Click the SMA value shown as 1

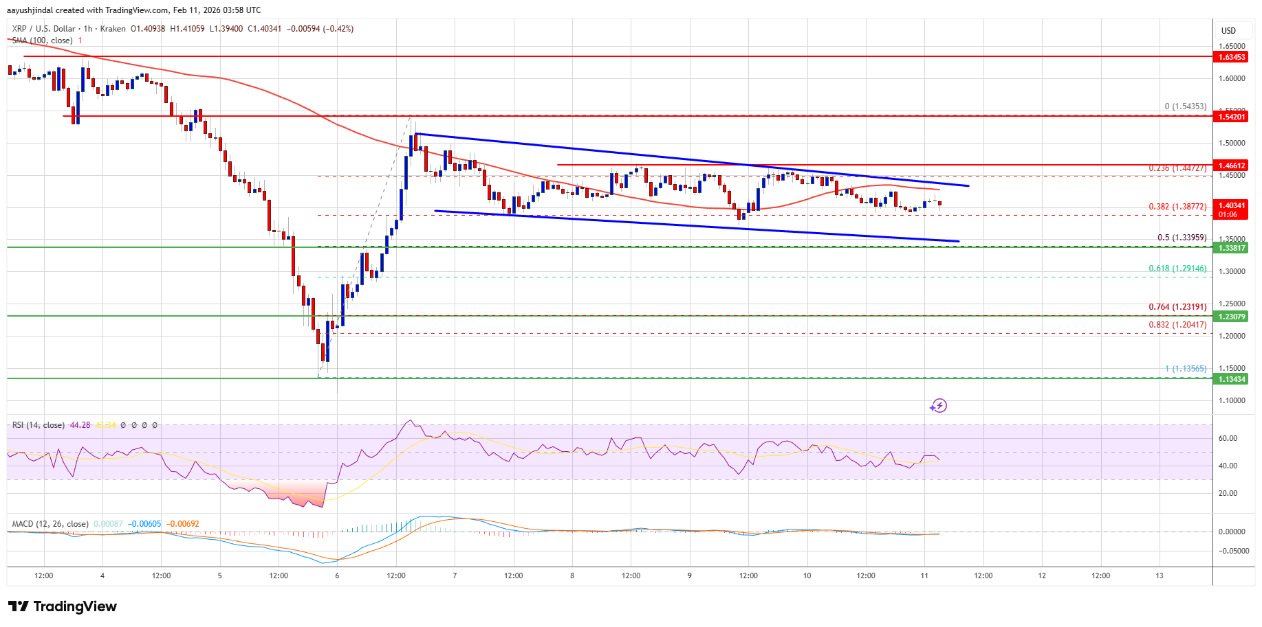coord(80,40)
